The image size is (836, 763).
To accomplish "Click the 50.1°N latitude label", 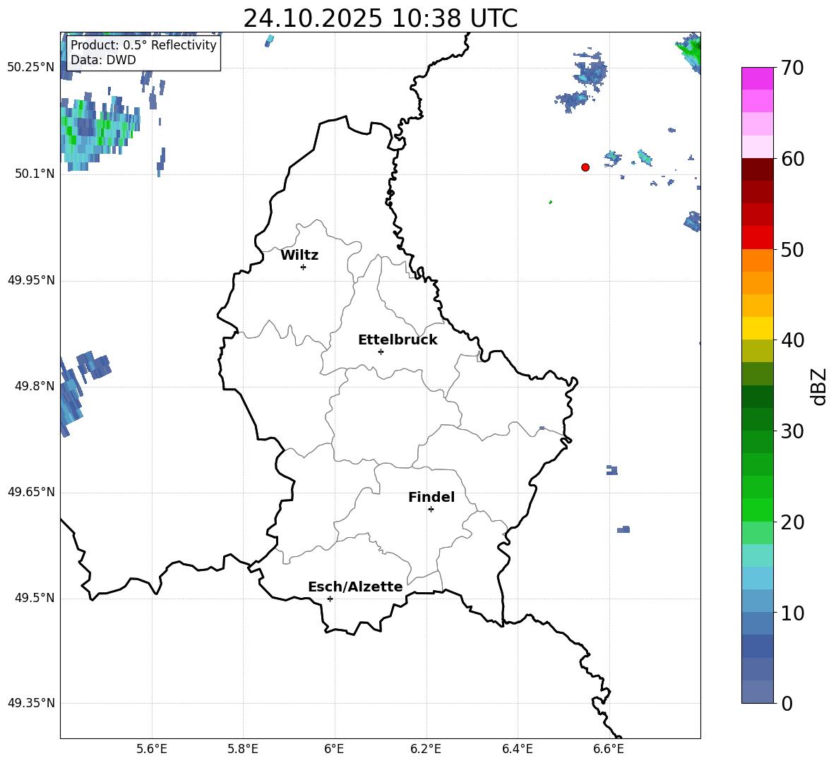I will (35, 174).
